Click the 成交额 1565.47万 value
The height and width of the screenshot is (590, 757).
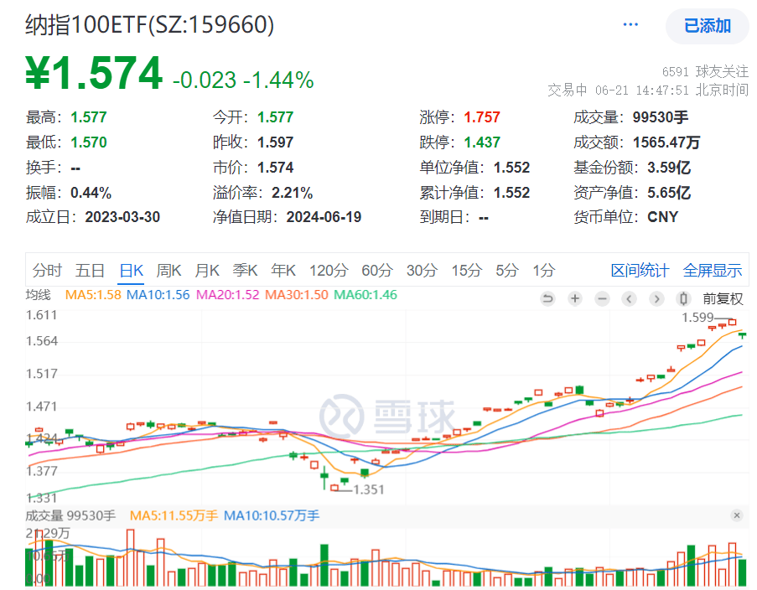[x=666, y=142]
